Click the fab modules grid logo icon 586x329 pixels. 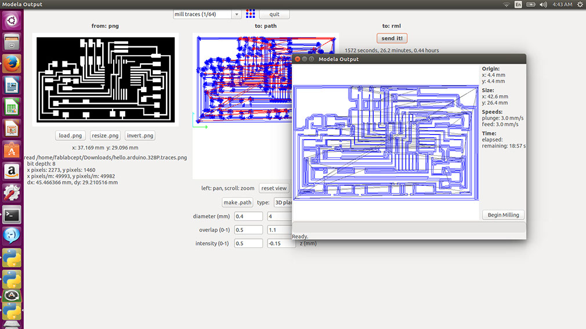click(x=251, y=14)
